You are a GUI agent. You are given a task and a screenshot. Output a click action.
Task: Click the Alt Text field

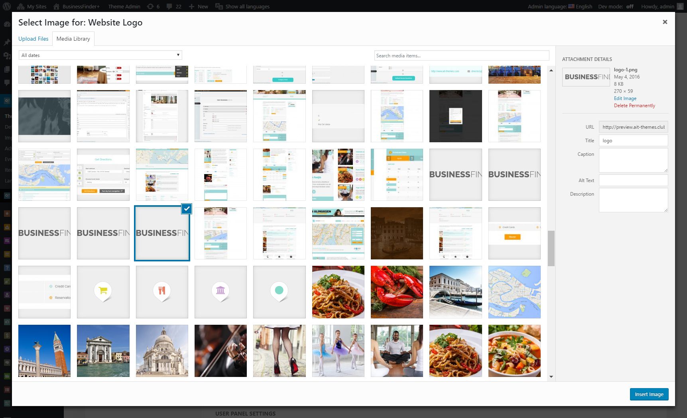pos(633,181)
